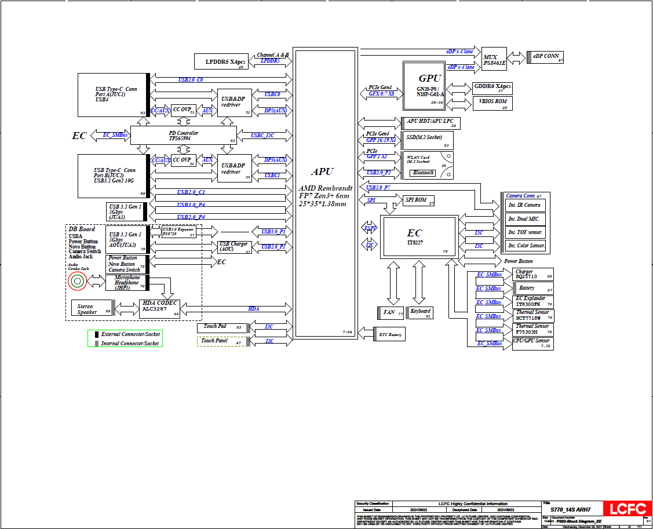Screen dimensions: 653x529
Task: Open the blue LPDDR5 signal label
Action: coord(270,61)
